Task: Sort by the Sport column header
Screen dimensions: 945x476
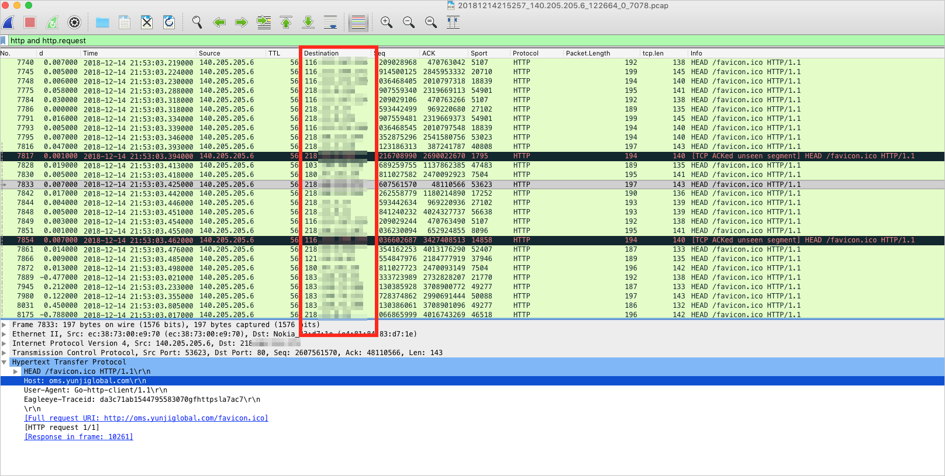Action: tap(489, 53)
